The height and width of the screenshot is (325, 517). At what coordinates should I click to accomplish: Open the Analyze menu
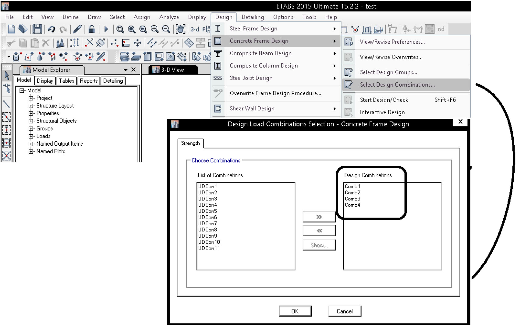(169, 17)
